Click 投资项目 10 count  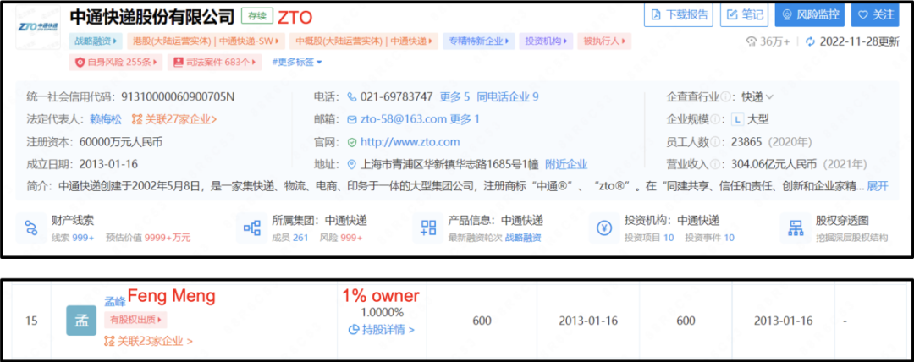tap(649, 238)
